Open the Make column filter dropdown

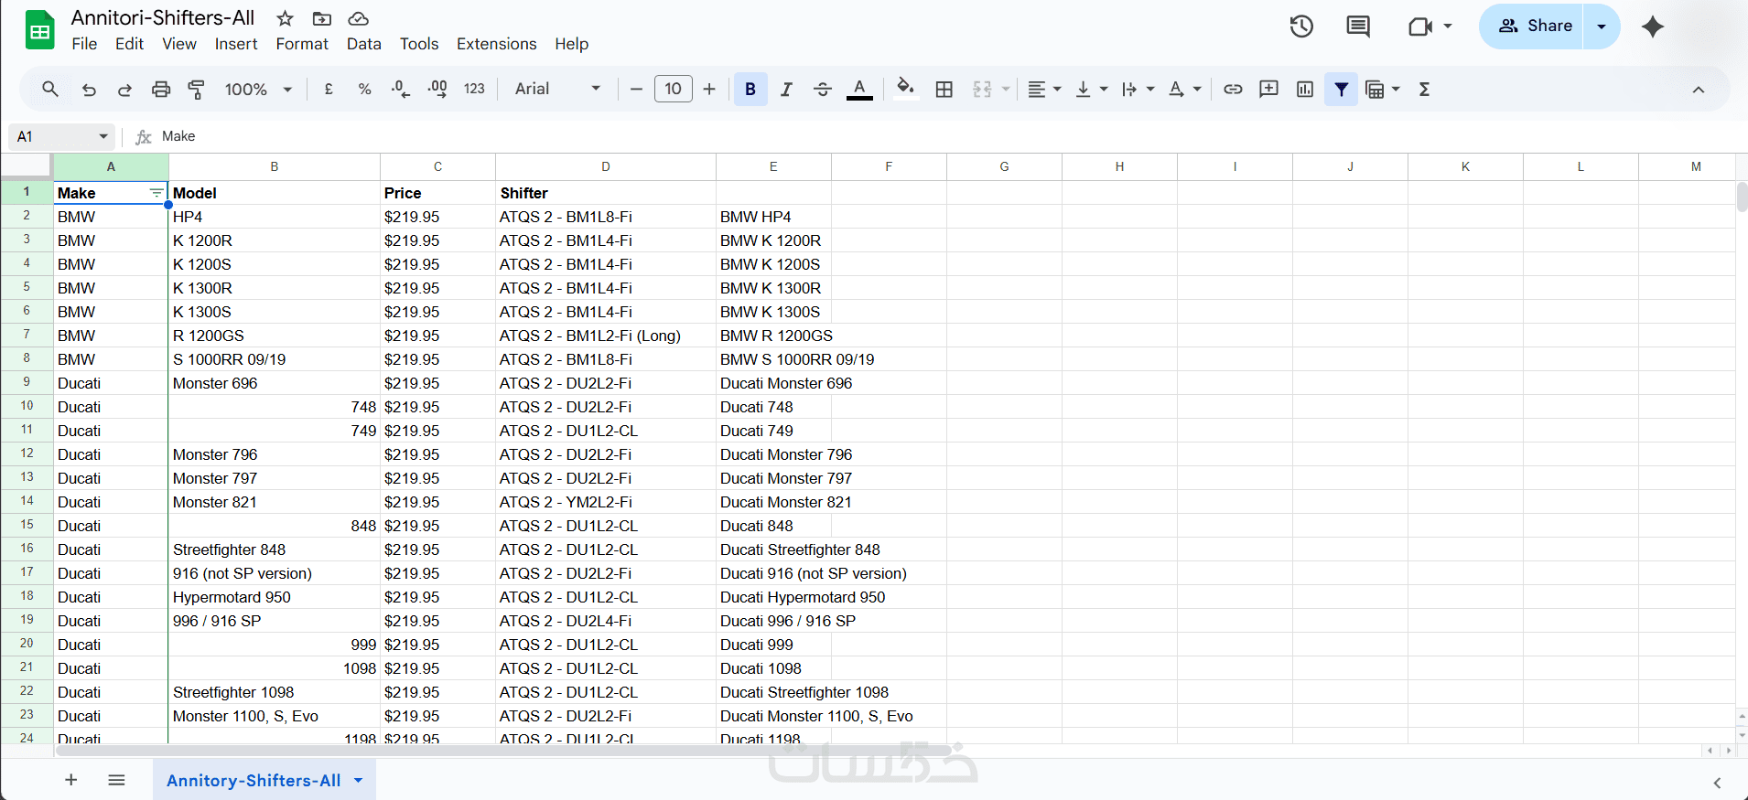(x=156, y=193)
